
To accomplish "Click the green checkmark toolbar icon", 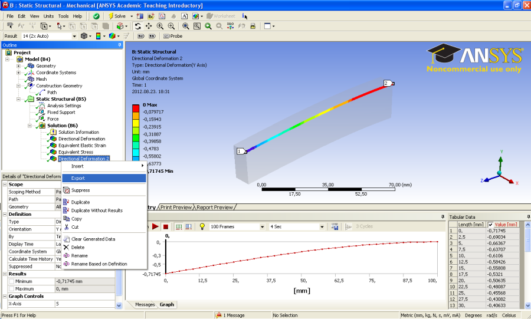I will click(x=96, y=17).
